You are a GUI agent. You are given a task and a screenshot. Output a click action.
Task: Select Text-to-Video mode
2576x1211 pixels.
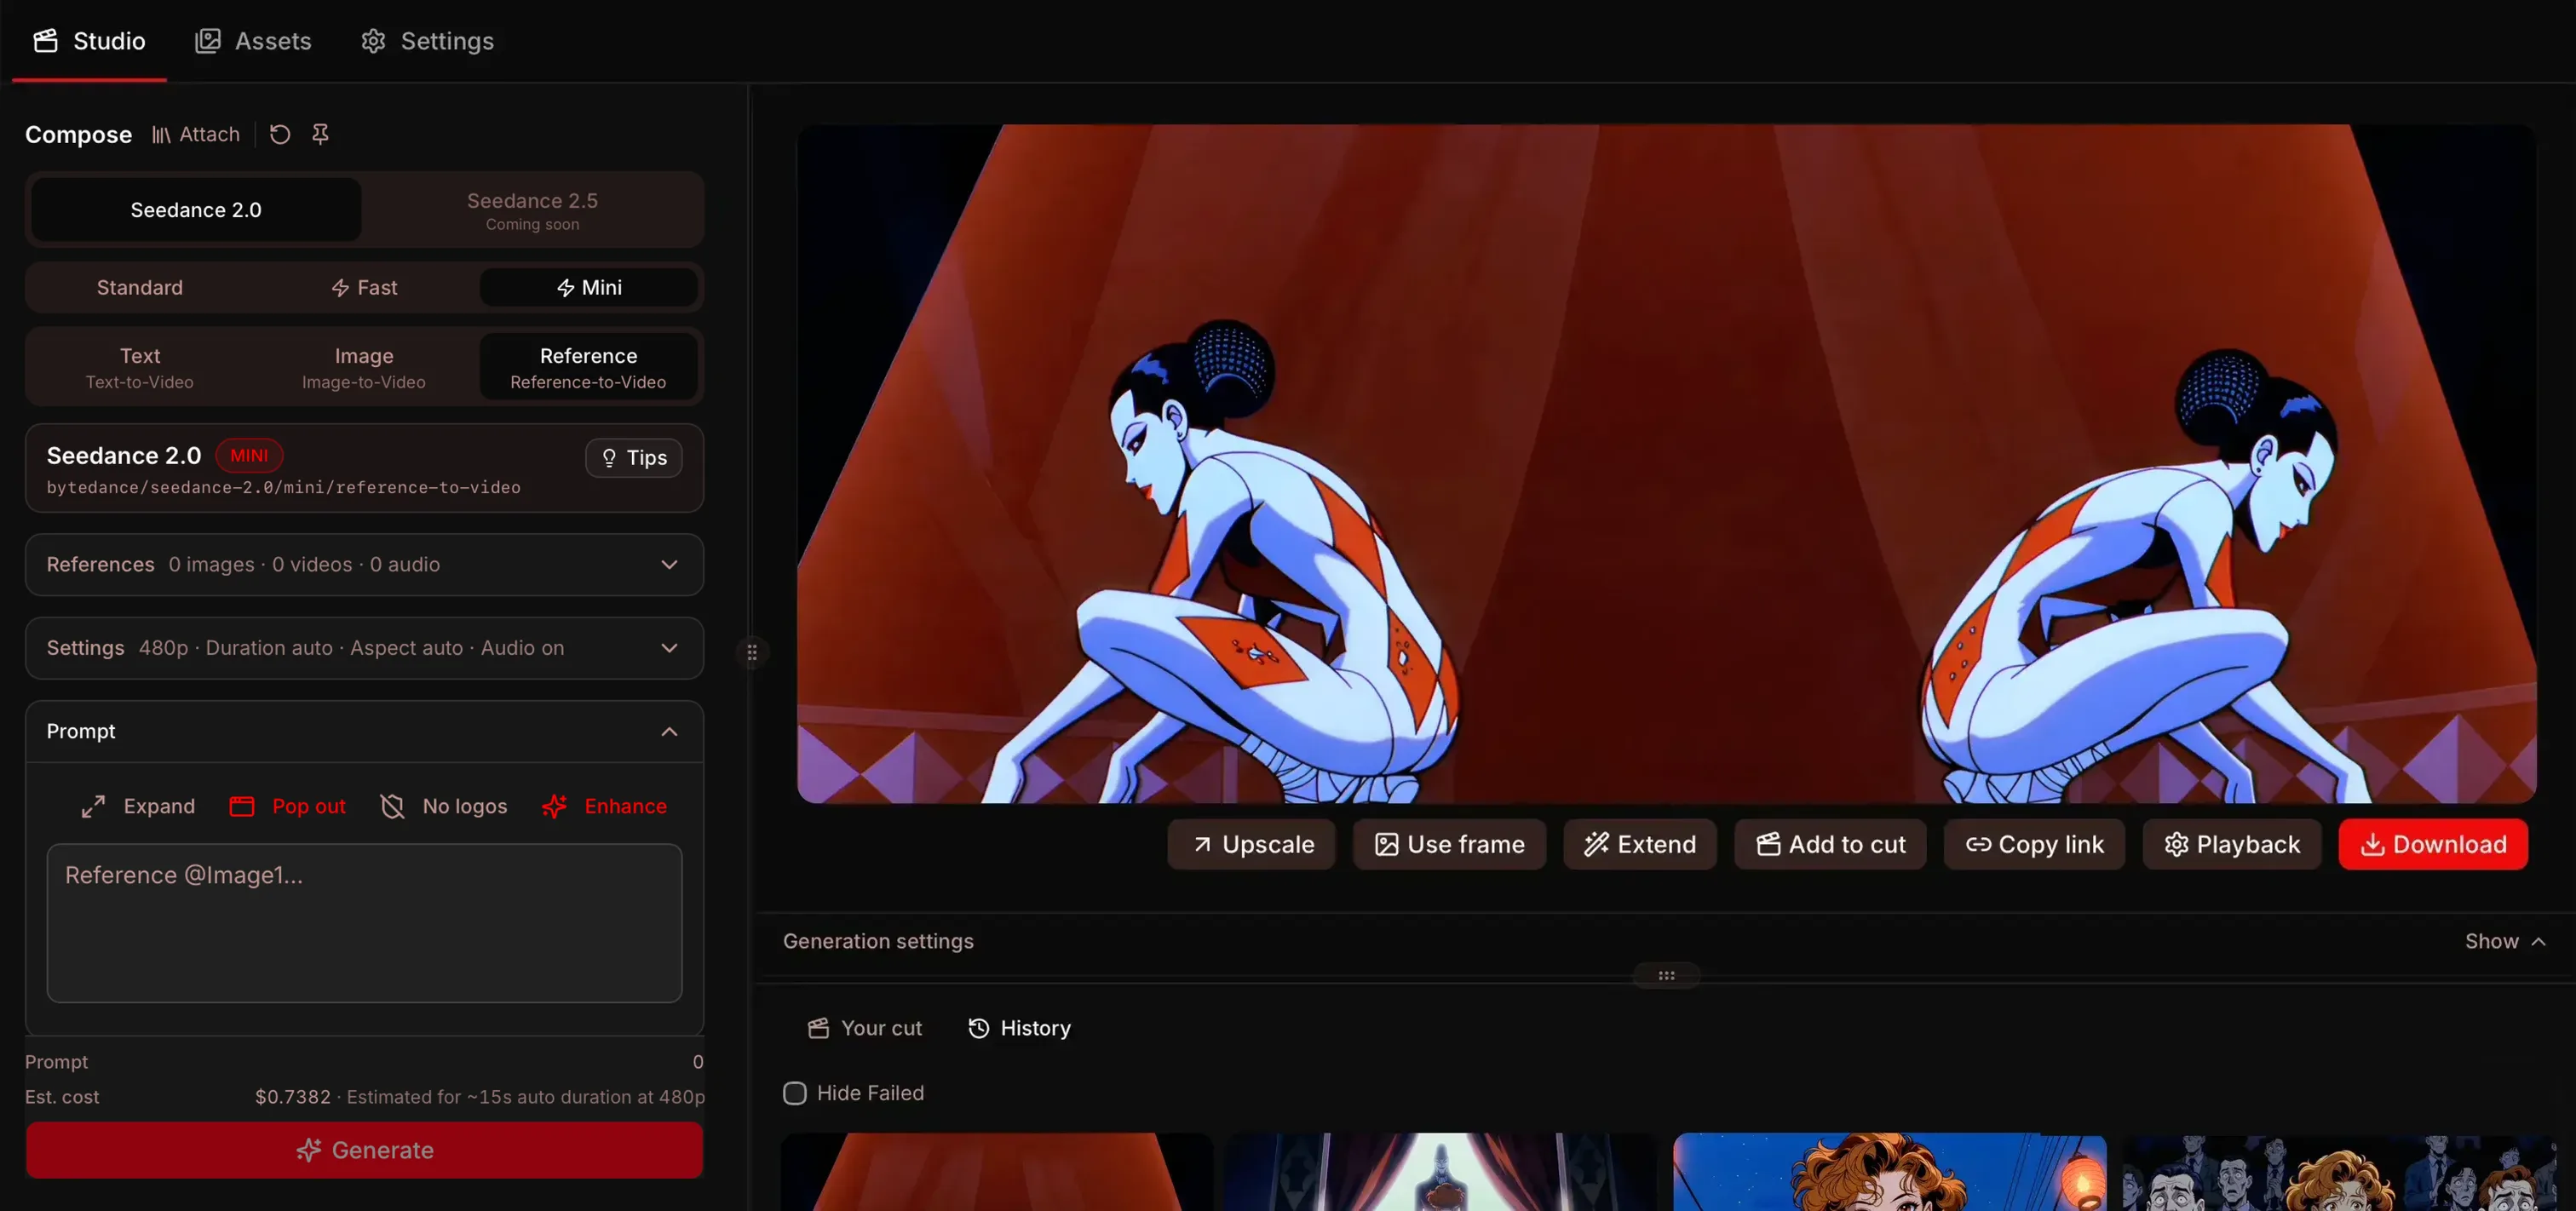[140, 367]
